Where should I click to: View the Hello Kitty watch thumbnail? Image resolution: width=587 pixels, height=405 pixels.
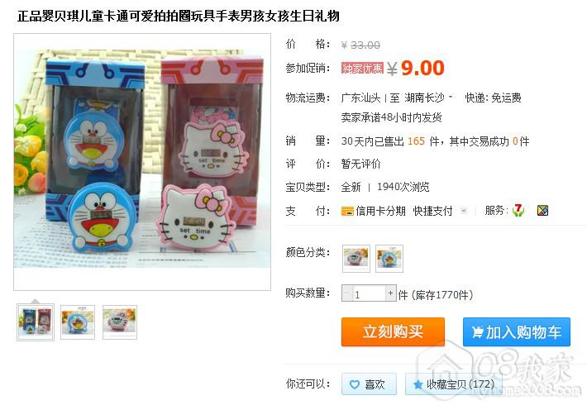tap(120, 322)
